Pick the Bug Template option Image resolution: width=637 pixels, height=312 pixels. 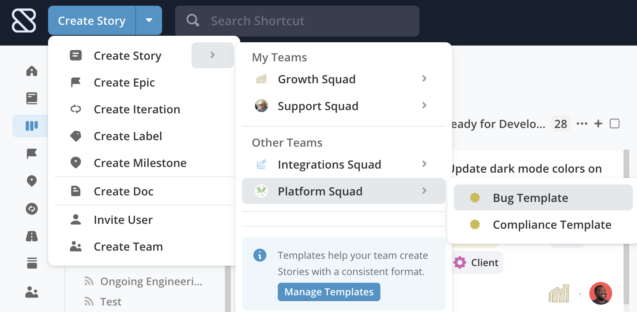click(x=543, y=197)
